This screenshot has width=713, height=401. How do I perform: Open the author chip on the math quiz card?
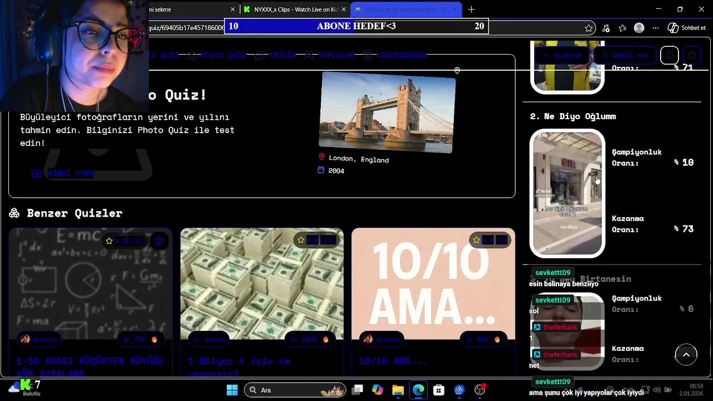pos(39,339)
